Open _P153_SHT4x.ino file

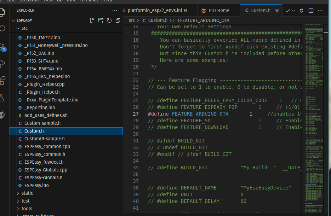tap(66, 61)
